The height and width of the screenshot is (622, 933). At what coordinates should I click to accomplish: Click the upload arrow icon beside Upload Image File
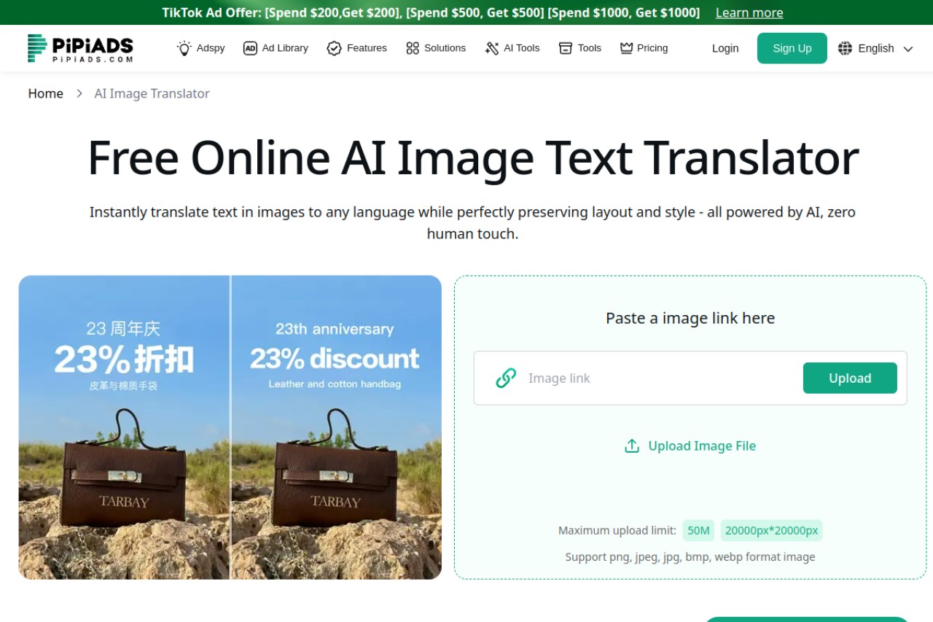[x=632, y=446]
